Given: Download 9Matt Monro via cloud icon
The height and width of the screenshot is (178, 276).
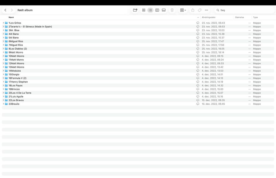Looking at the screenshot, I should [198, 52].
